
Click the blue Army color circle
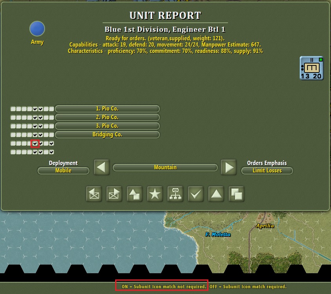37,29
